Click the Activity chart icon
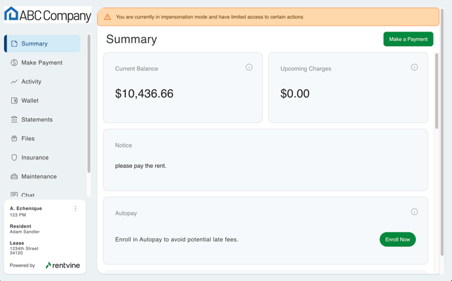 (x=14, y=82)
